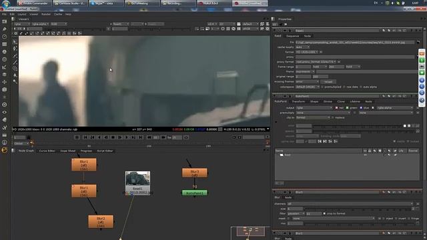427x240 pixels.
Task: Toggle the red channel checkbox in RotoPaint1
Action: (x=336, y=108)
